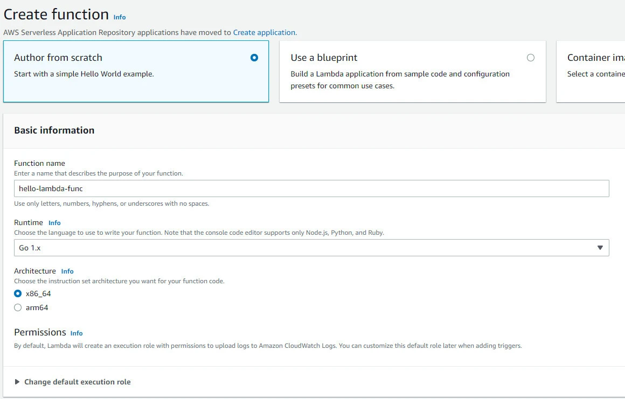
Task: Click the Use a blueprint card title
Action: (x=324, y=58)
